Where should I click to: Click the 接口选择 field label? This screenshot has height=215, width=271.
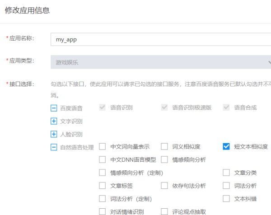point(22,84)
